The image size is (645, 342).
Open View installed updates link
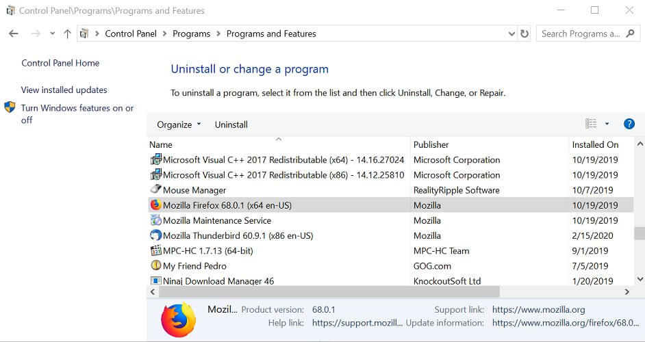64,90
